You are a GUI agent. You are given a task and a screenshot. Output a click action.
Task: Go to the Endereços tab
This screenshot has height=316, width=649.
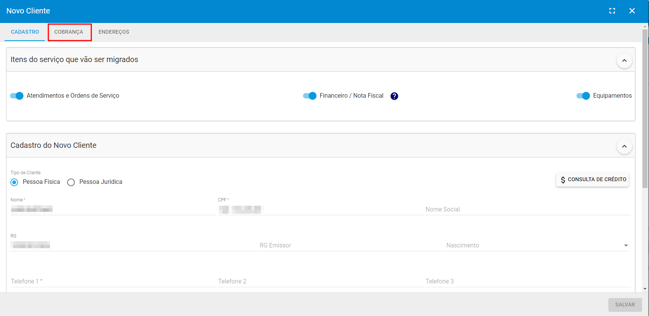point(114,32)
